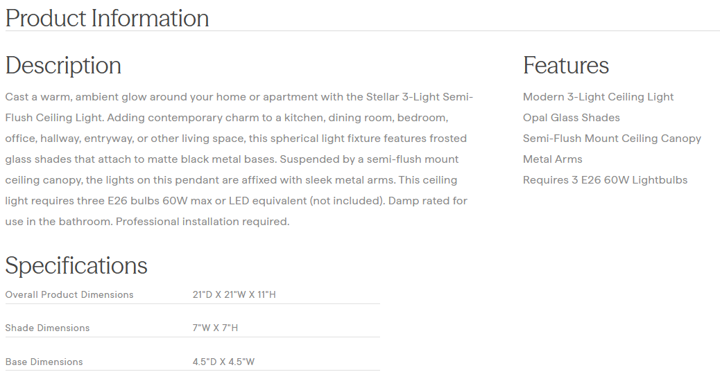Click the 'Base Dimensions' spec label
720x381 pixels.
click(44, 362)
